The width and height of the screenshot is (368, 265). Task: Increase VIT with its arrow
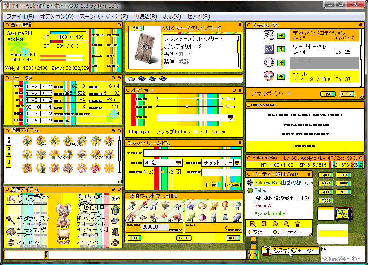[43, 100]
